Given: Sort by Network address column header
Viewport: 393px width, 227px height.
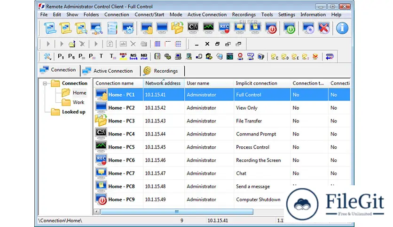Looking at the screenshot, I should click(164, 83).
